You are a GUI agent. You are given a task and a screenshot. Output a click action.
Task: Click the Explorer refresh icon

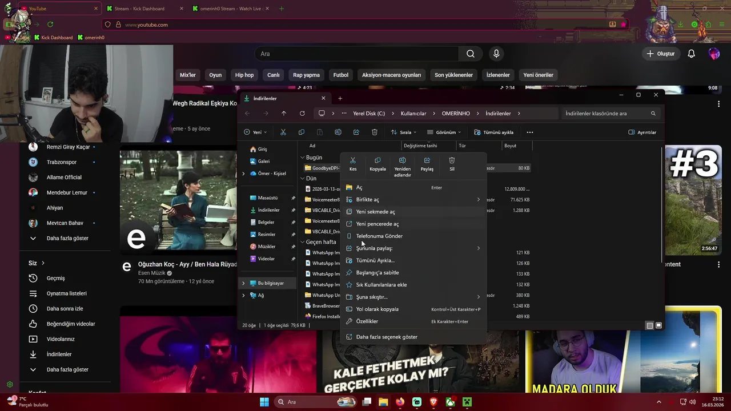point(302,114)
